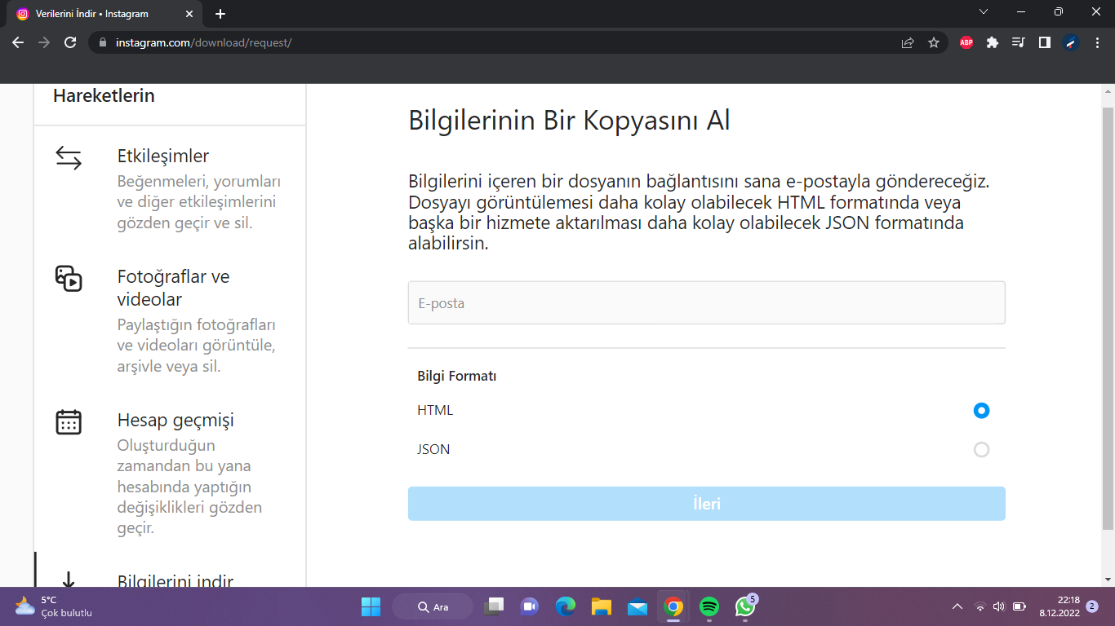Click the Etkileşimler arrows icon

pos(69,157)
